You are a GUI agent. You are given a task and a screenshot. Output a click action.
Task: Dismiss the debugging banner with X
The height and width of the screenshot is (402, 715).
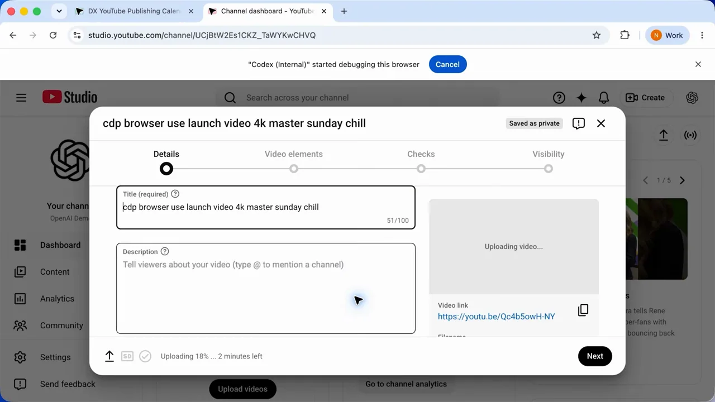[x=698, y=64]
